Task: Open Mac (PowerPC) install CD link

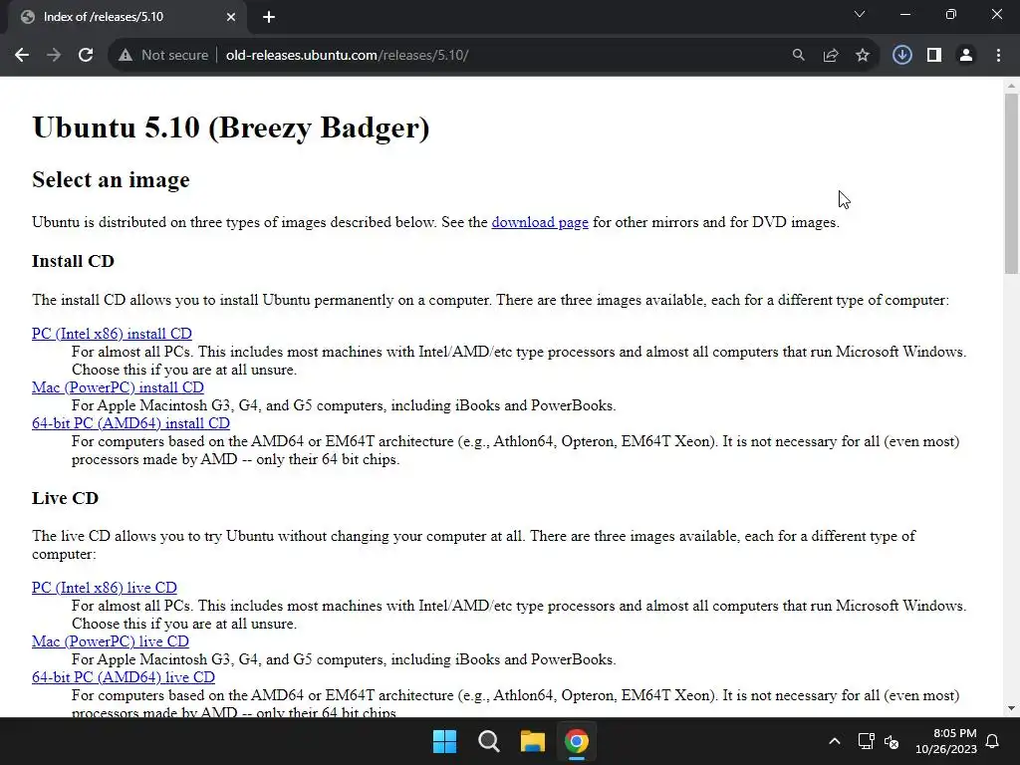Action: coord(118,387)
